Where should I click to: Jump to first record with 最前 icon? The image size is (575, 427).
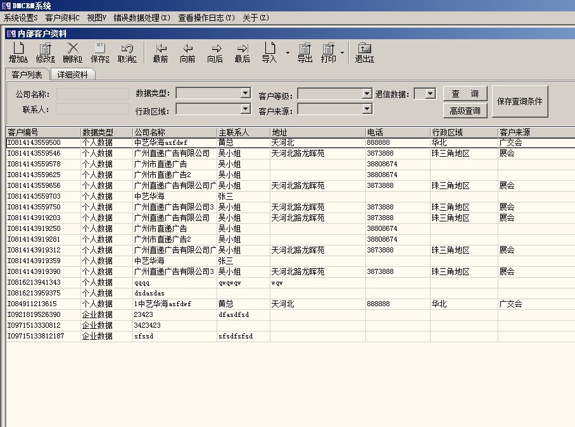click(161, 53)
